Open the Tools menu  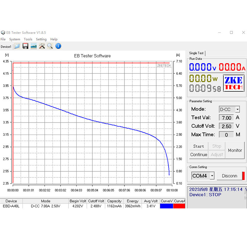(28, 39)
